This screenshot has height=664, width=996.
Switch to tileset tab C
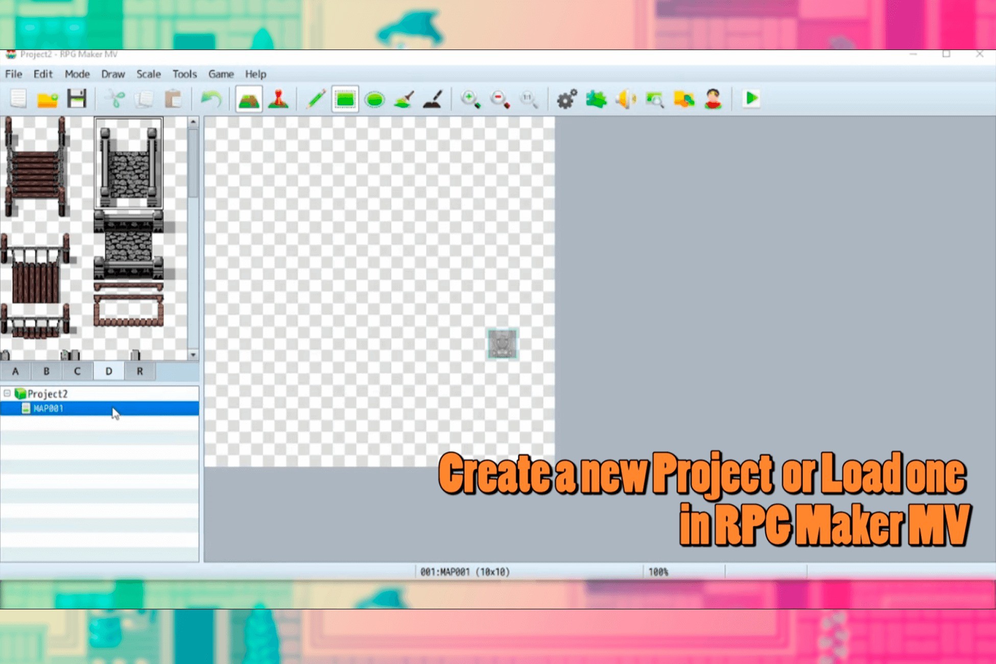pos(77,371)
